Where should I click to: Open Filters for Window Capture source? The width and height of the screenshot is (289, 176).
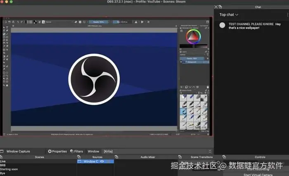click(x=76, y=151)
